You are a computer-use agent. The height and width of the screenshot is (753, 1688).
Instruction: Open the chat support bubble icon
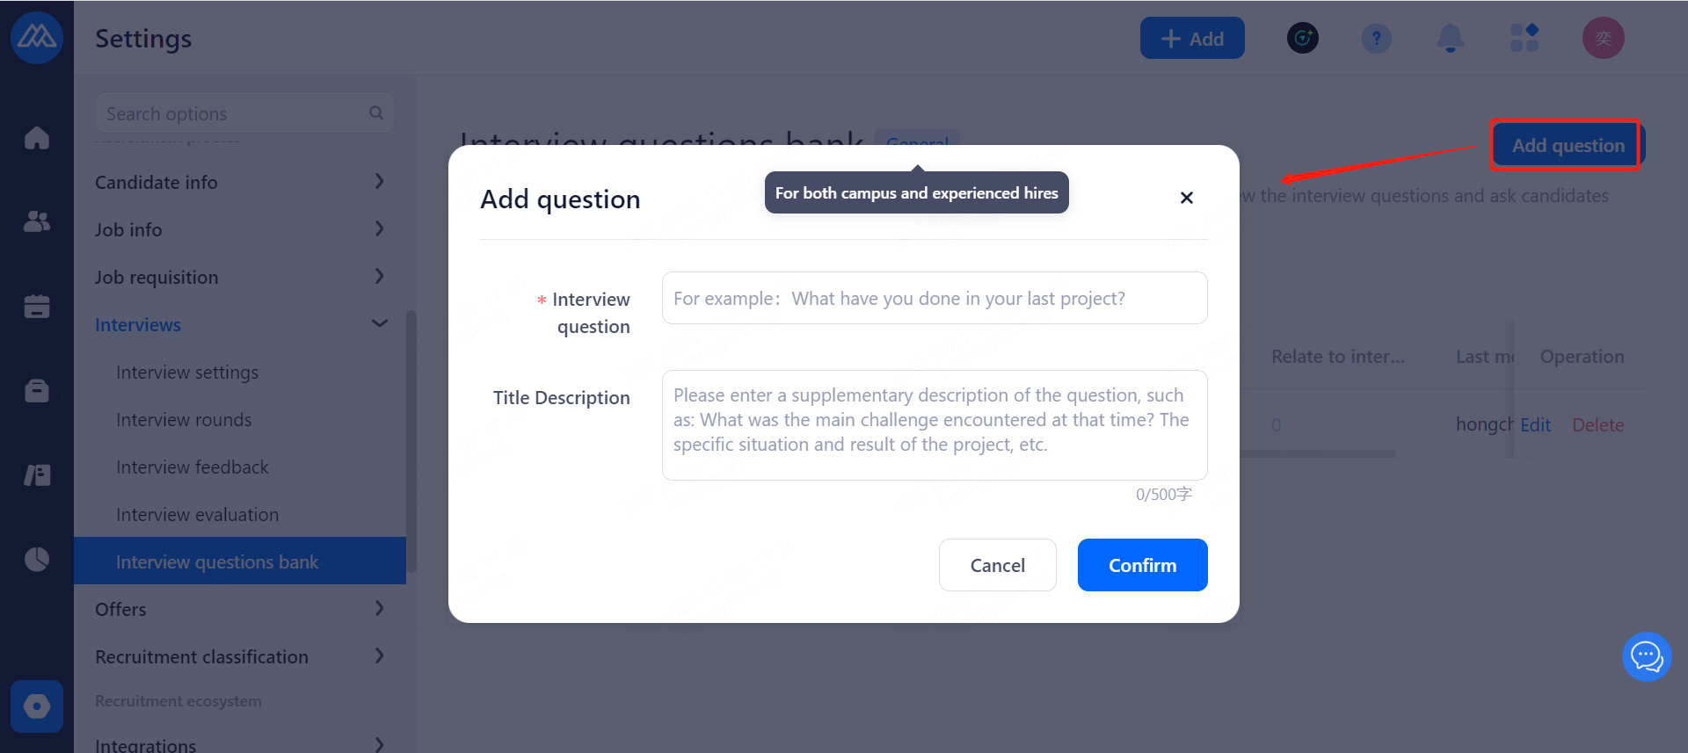[1646, 656]
